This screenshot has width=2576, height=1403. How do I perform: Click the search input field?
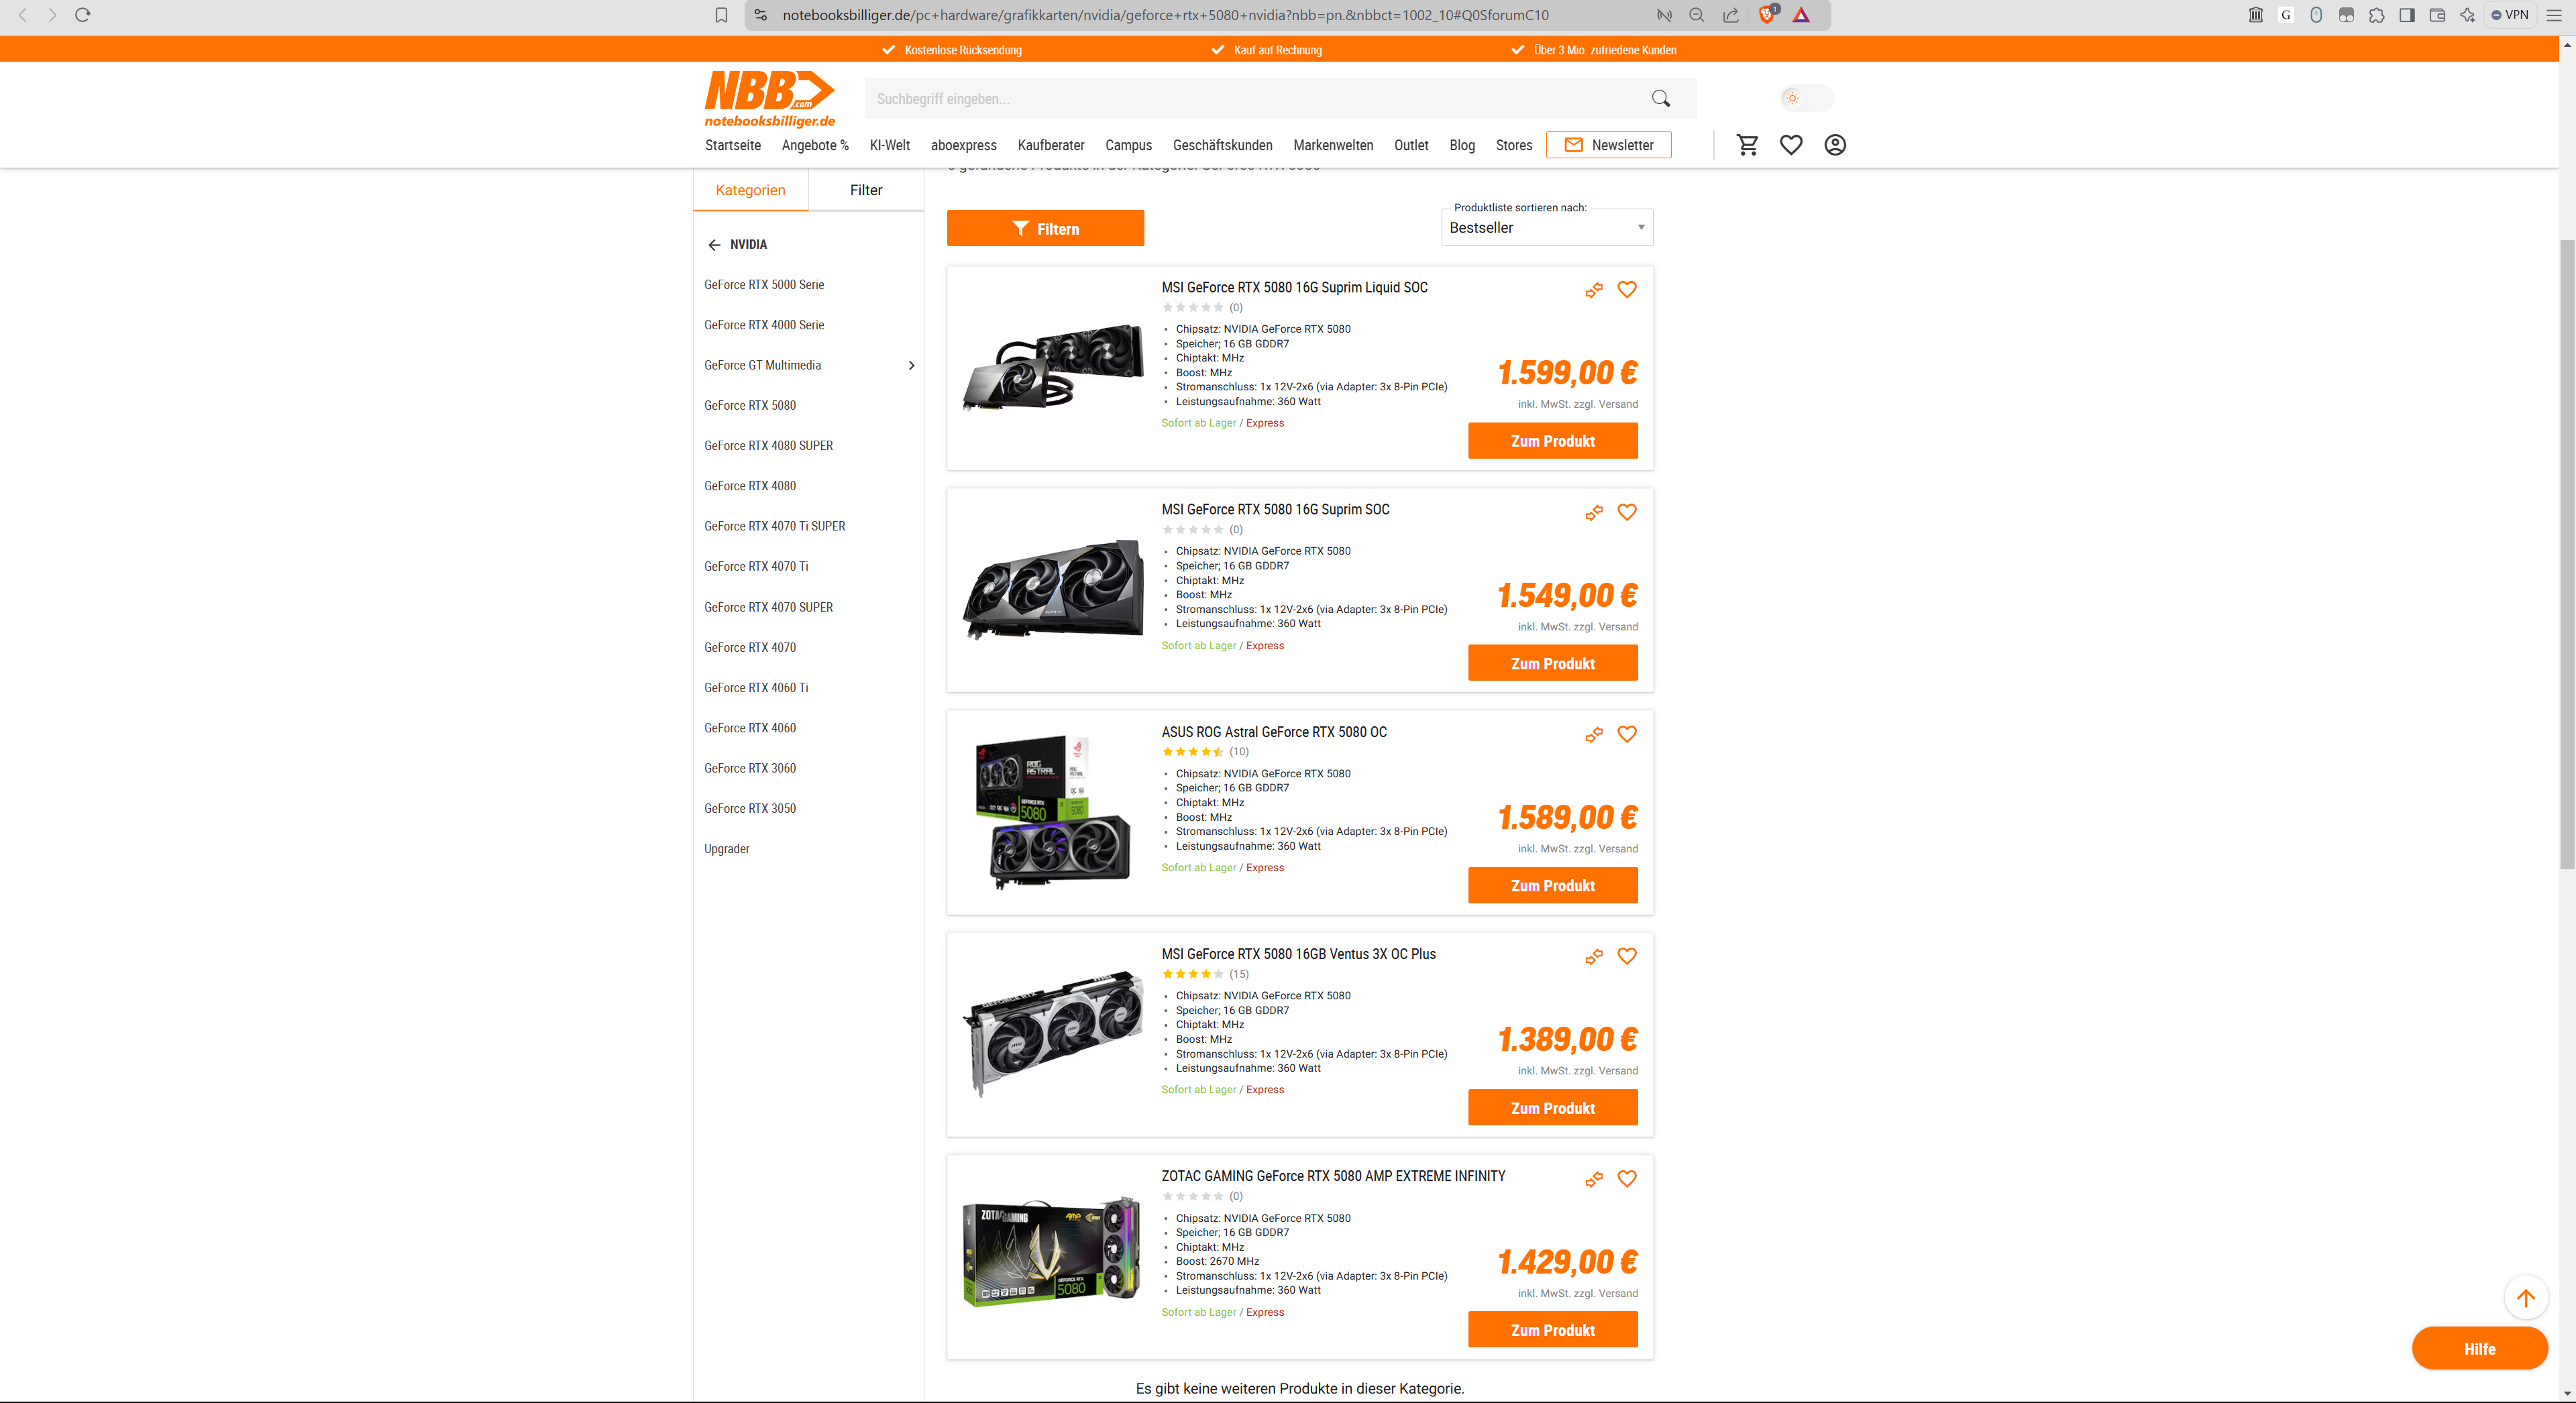coord(1250,99)
